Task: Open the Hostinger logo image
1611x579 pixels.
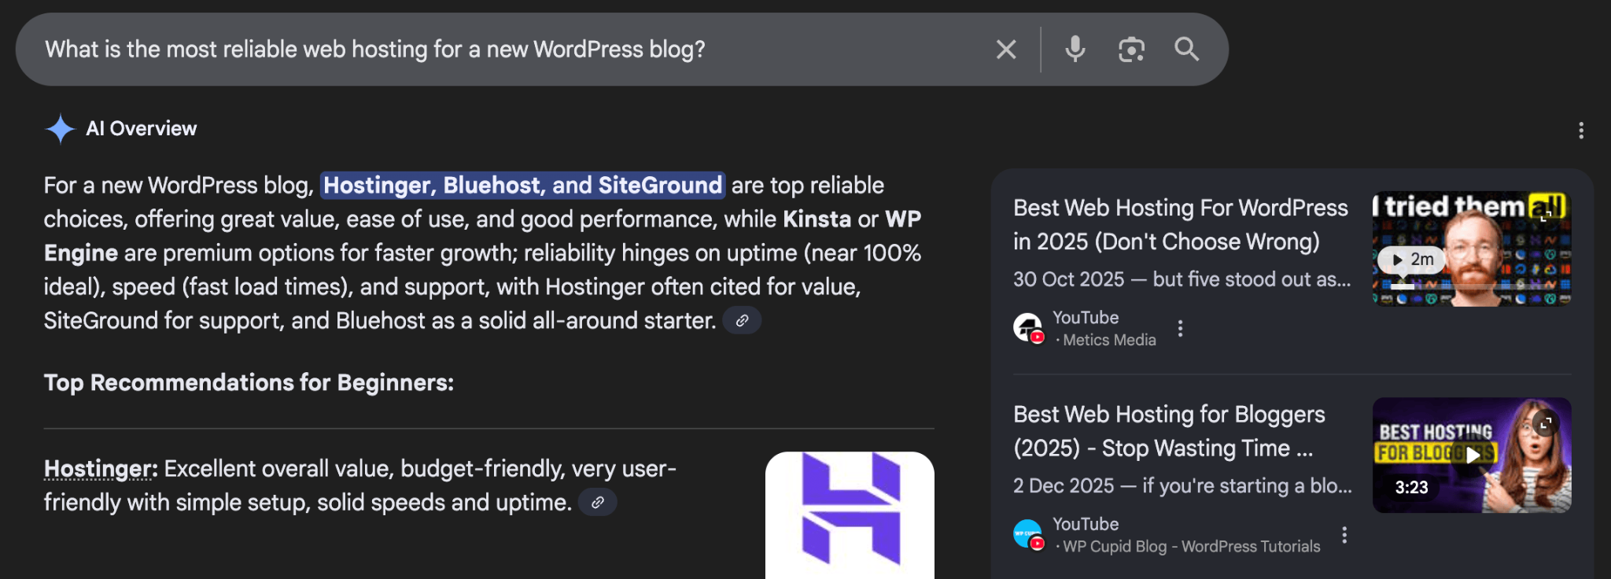Action: 850,515
